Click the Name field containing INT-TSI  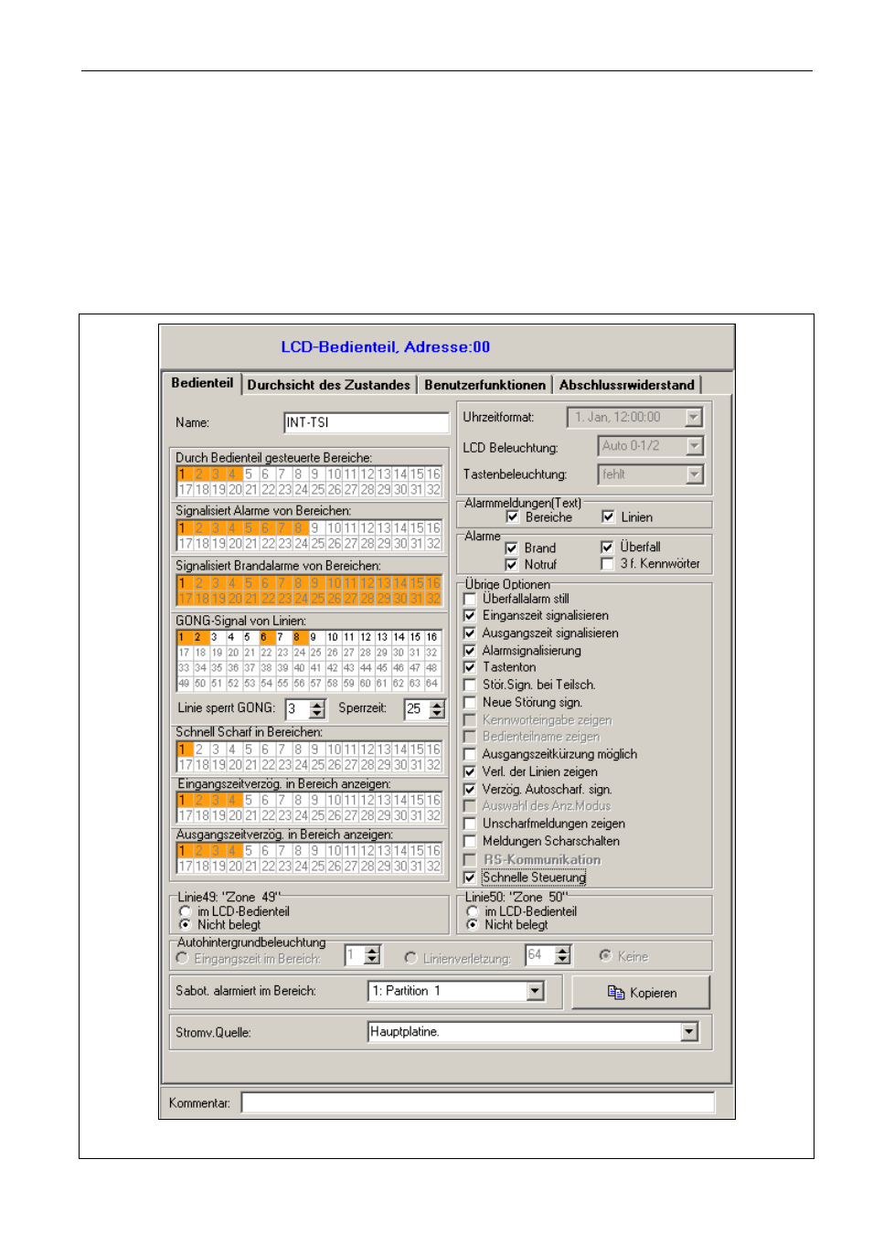[x=367, y=422]
